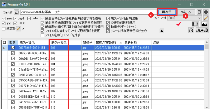Open the folder browse icon
Viewport: 210px width, 109px height.
pyautogui.click(x=17, y=12)
